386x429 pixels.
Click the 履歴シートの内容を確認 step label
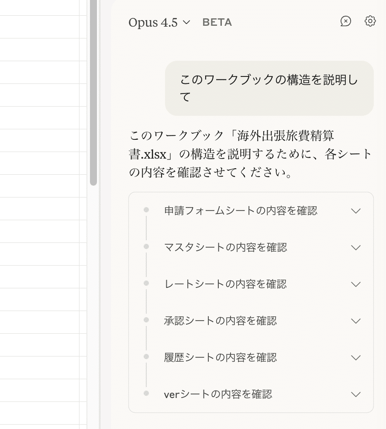(221, 358)
